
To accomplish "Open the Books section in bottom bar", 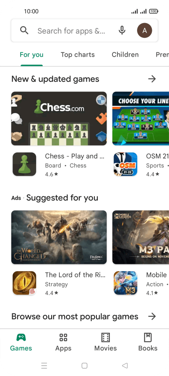I will (x=148, y=342).
